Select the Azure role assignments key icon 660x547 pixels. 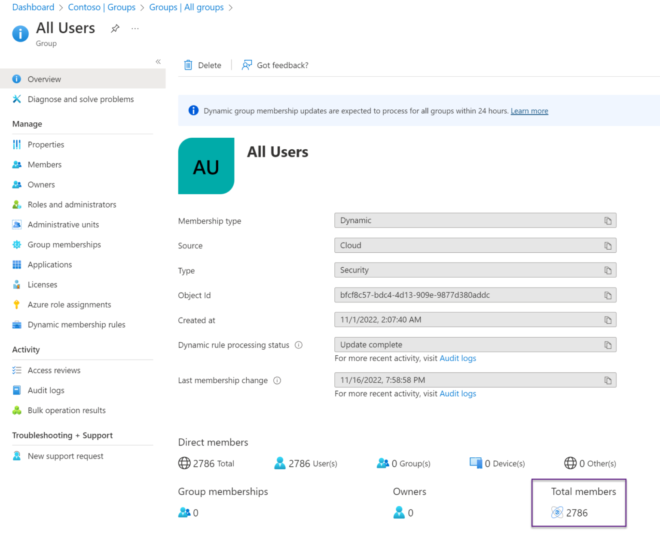click(17, 304)
